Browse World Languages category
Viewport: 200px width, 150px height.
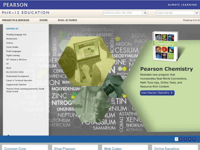(x=14, y=51)
